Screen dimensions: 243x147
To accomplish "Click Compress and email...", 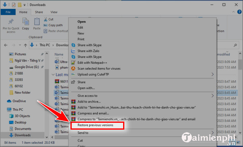I will point(93,113).
